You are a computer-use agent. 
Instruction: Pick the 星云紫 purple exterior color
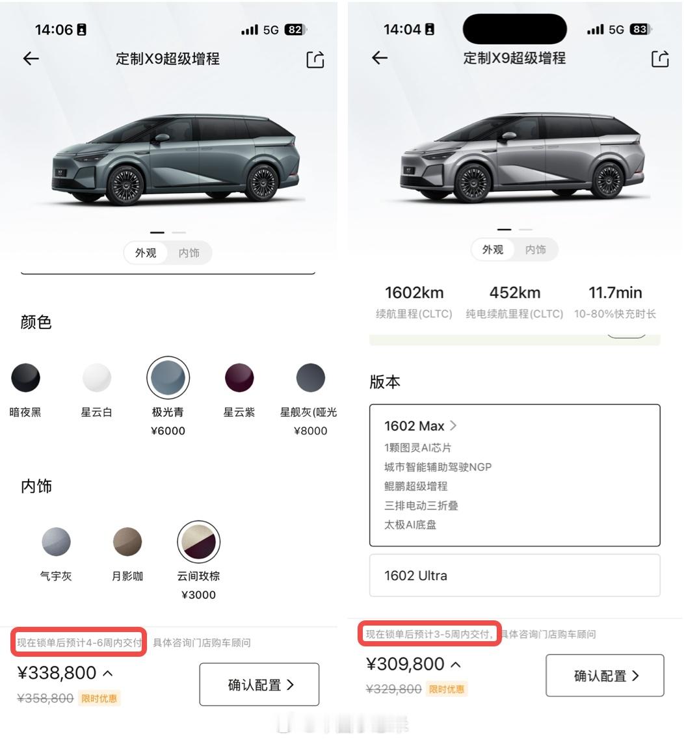pos(239,378)
